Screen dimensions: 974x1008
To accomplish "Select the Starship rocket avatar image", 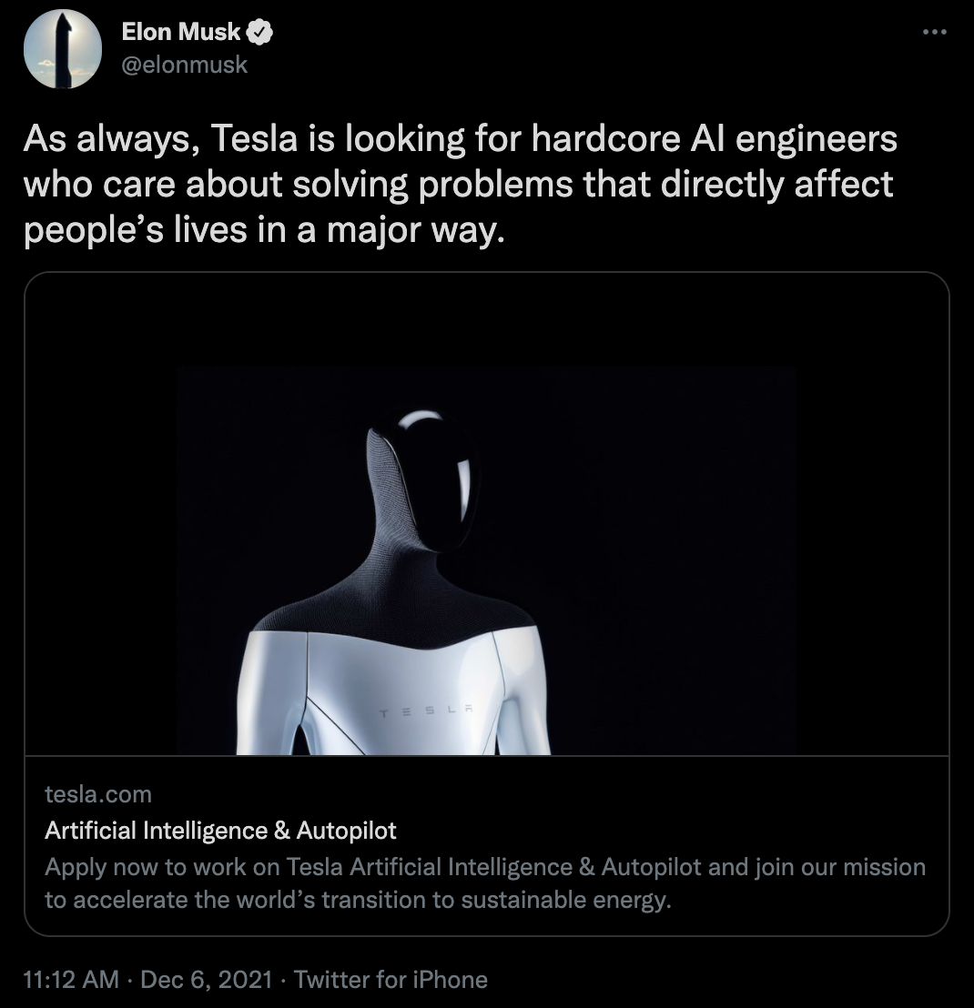I will (x=61, y=49).
